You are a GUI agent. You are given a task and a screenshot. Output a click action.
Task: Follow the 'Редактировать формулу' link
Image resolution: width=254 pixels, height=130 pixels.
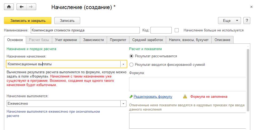click(x=153, y=96)
